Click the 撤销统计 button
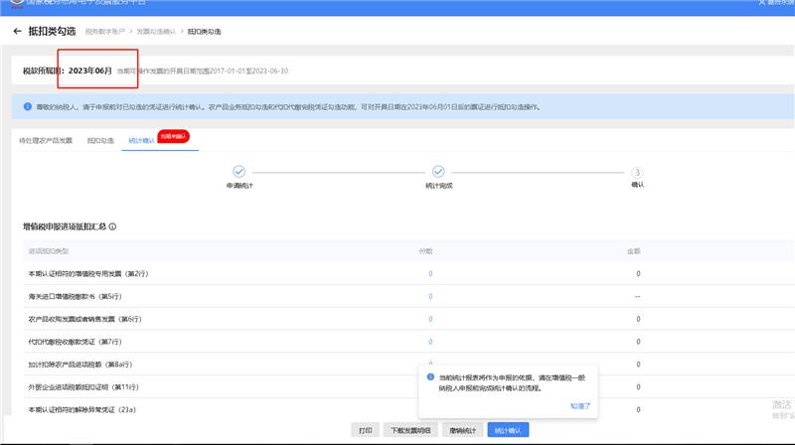 pyautogui.click(x=463, y=431)
